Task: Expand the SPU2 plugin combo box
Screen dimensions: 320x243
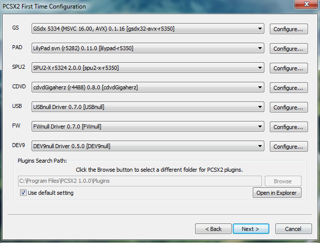Action: (148, 68)
